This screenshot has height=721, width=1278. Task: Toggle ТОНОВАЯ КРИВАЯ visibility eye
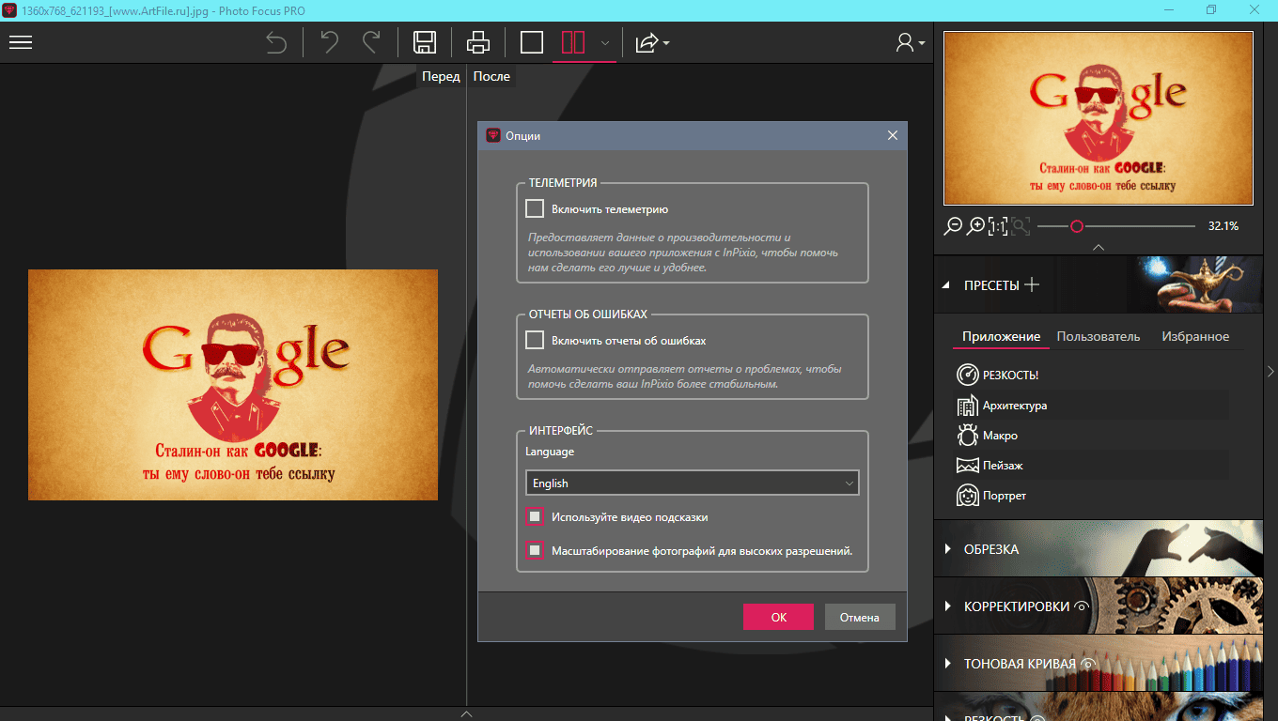point(1088,664)
